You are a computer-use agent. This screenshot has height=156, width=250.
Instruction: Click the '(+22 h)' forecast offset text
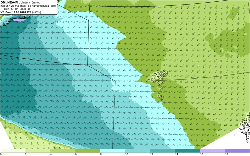36,12
